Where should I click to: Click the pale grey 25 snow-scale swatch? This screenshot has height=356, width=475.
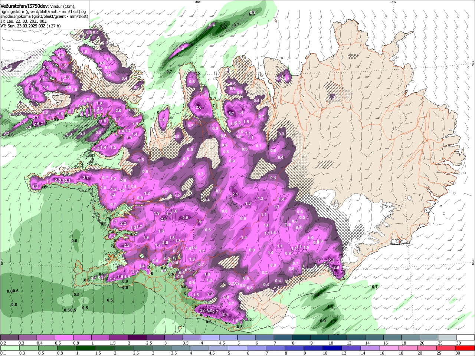click(447, 337)
